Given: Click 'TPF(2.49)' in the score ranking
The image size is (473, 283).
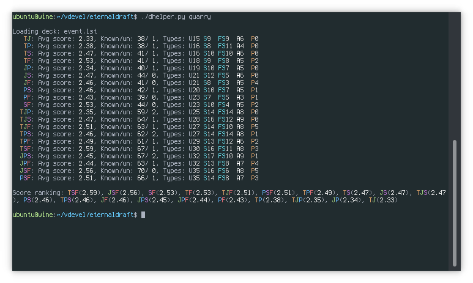Looking at the screenshot, I should (x=319, y=193).
